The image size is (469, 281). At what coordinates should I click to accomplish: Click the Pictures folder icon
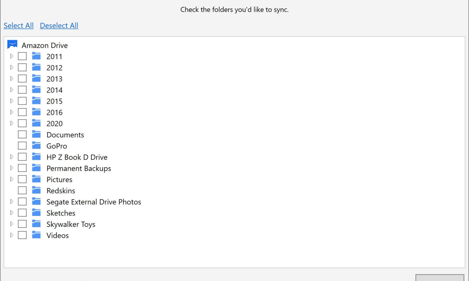coord(36,179)
